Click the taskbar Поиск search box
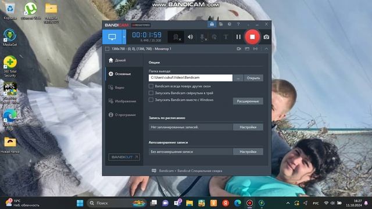 [116, 203]
